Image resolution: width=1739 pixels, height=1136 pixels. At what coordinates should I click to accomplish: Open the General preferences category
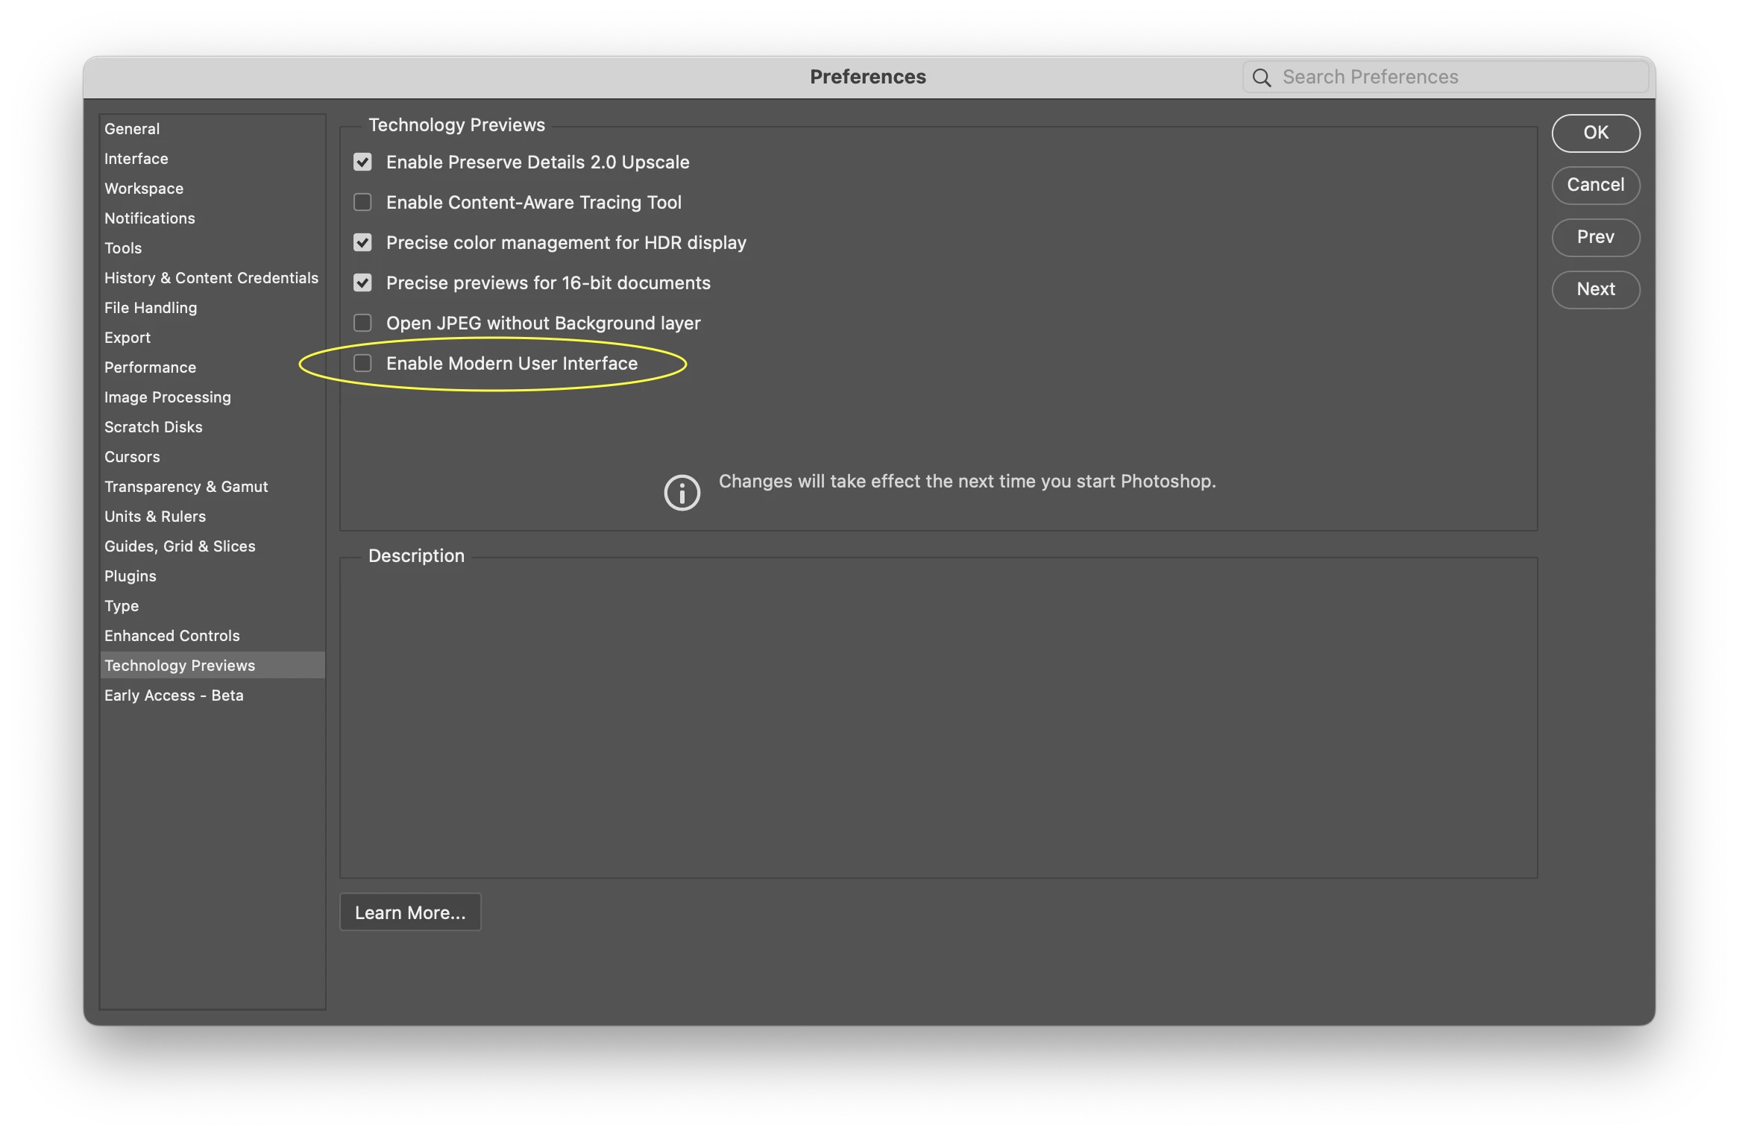(x=132, y=129)
